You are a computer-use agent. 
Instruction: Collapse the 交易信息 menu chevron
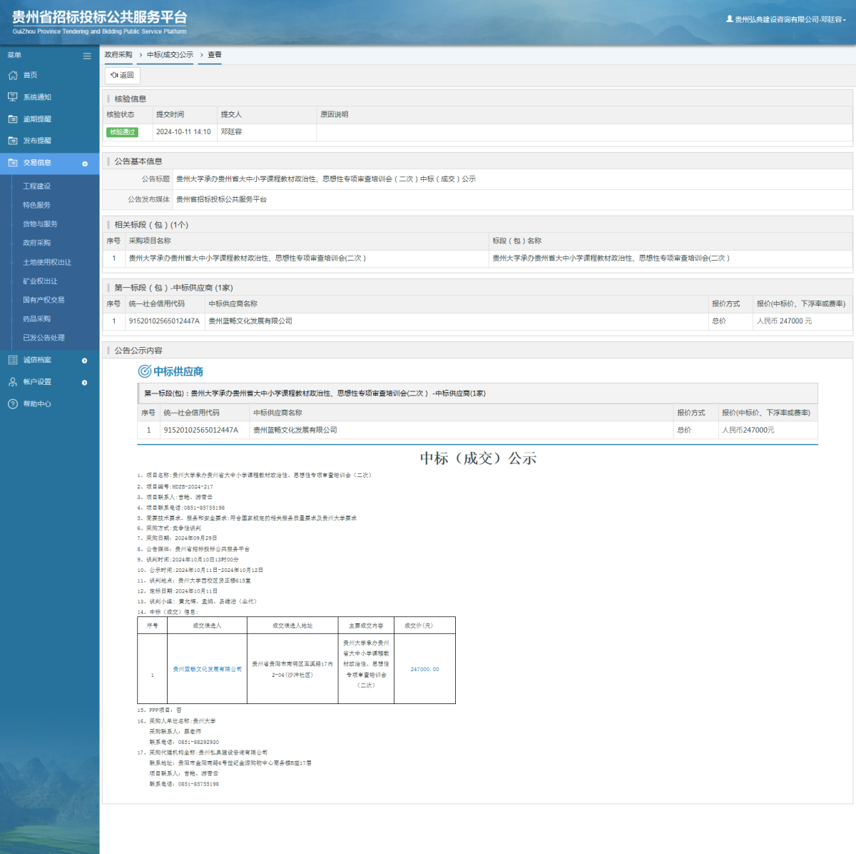point(85,164)
